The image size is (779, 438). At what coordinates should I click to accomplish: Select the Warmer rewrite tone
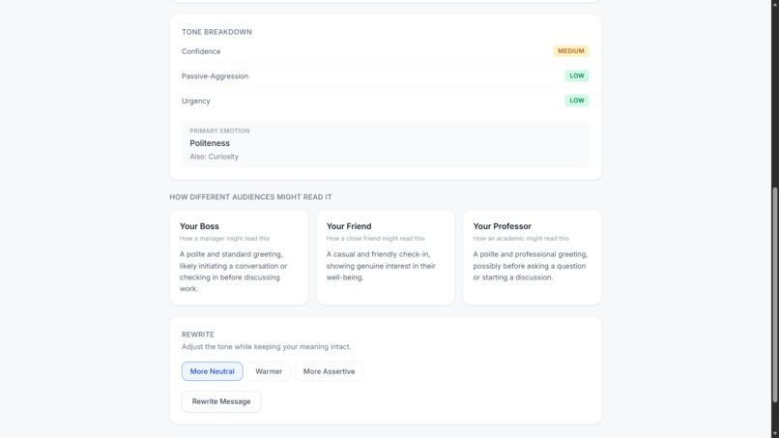[269, 371]
